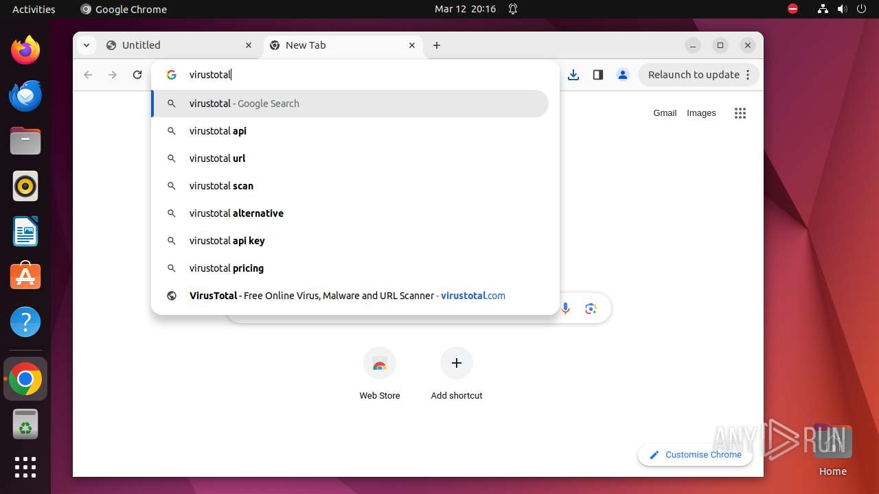879x494 pixels.
Task: Open the Home folder desktop icon
Action: 832,450
